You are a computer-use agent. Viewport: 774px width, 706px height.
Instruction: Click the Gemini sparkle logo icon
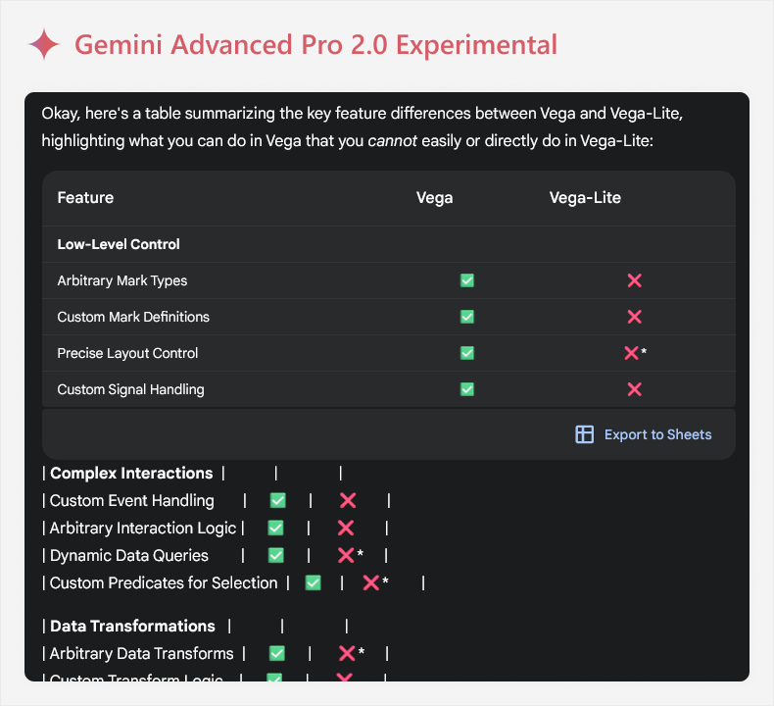point(44,44)
